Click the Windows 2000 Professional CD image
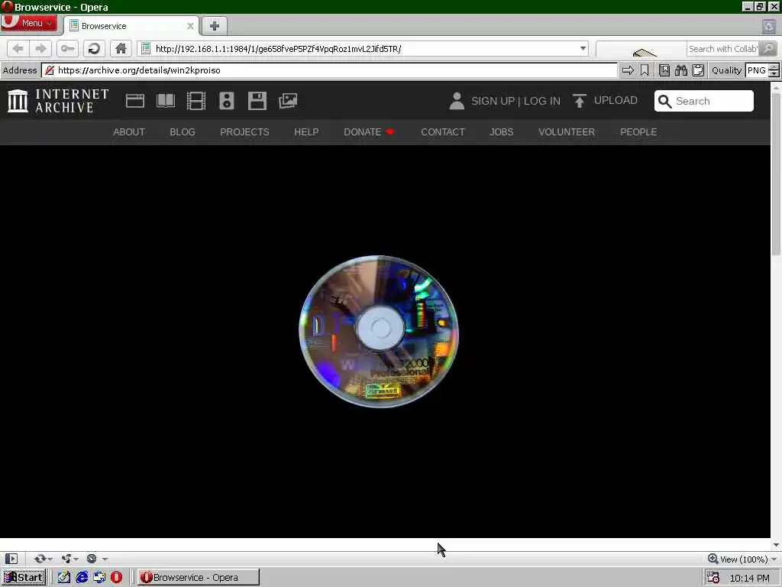The width and height of the screenshot is (782, 587). 379,332
